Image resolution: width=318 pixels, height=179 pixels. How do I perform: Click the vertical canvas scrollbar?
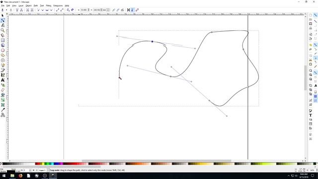point(306,78)
